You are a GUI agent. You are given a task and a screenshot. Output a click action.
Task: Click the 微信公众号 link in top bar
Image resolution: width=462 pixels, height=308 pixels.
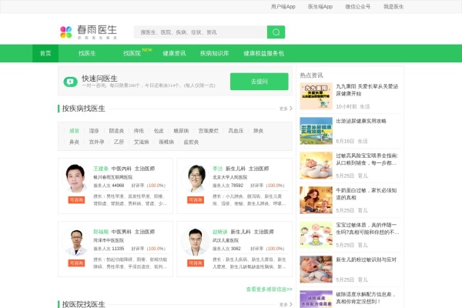358,6
